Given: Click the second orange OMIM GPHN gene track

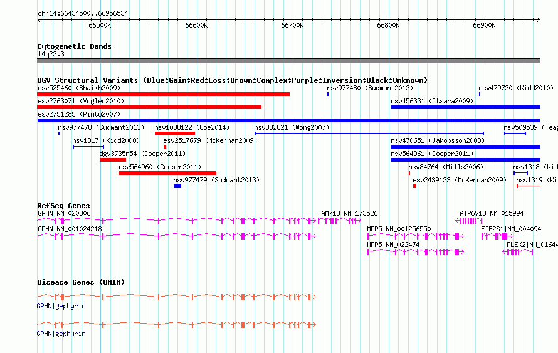Looking at the screenshot, I should click(x=177, y=325).
